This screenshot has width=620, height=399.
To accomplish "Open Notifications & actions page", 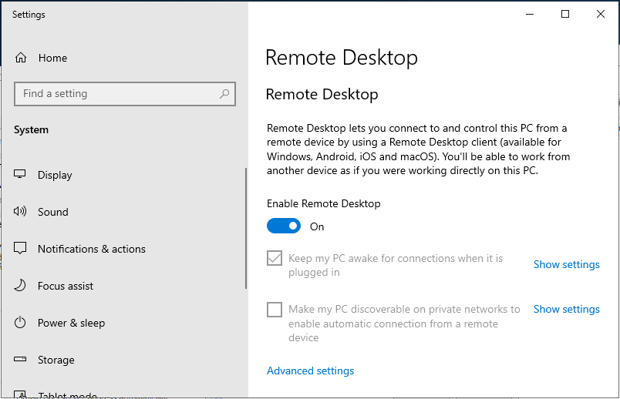I will click(92, 249).
